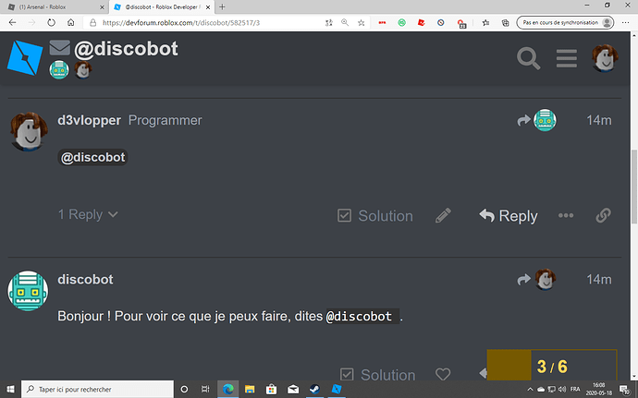
Task: Open the hamburger menu in forum header
Action: (567, 58)
